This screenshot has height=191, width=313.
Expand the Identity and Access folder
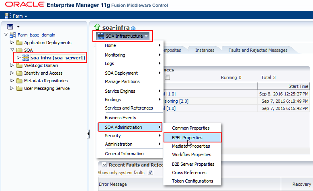[x=12, y=73]
